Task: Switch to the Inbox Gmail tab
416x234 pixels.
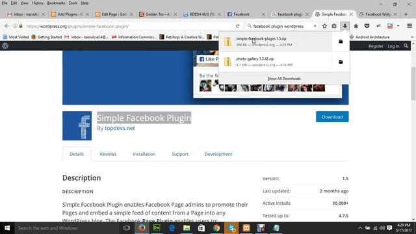Action: (x=26, y=14)
